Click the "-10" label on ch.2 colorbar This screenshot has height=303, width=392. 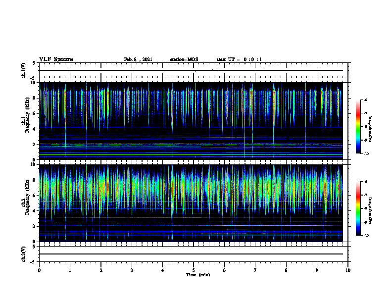click(x=366, y=236)
